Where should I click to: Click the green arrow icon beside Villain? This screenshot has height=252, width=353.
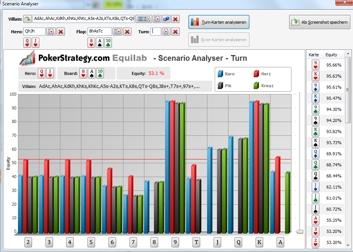coord(28,19)
